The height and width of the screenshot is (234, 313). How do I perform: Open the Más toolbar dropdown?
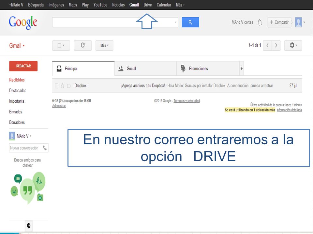tap(104, 45)
